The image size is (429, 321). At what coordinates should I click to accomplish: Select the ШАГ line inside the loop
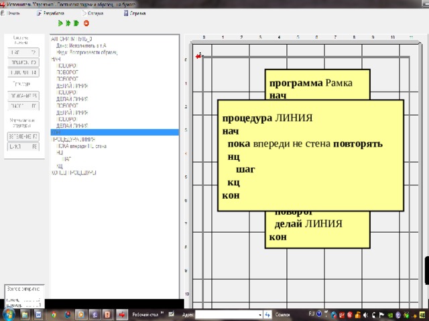[x=67, y=159]
